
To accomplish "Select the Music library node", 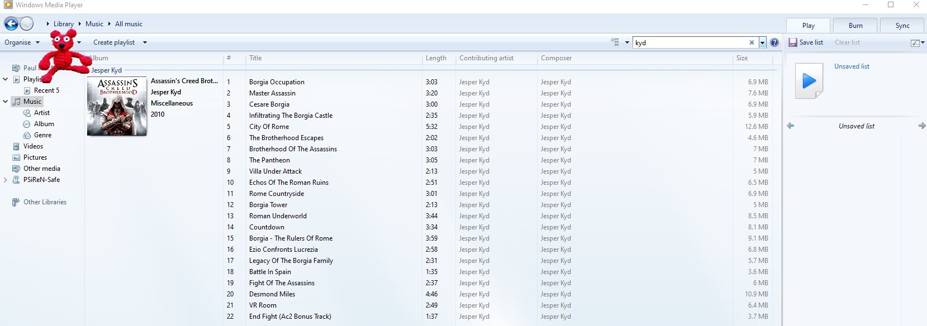I will point(32,102).
